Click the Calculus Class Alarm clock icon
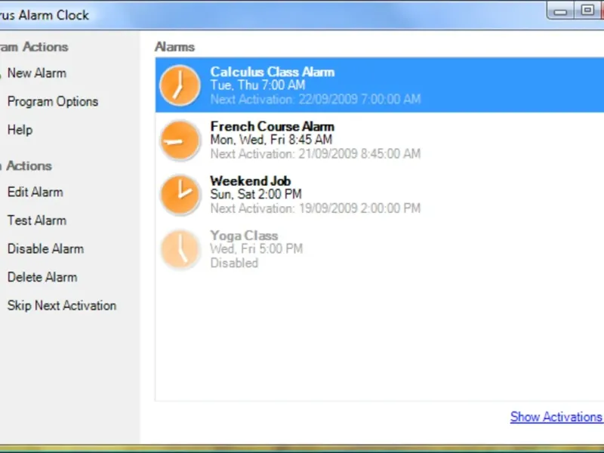Image resolution: width=604 pixels, height=453 pixels. [x=180, y=85]
